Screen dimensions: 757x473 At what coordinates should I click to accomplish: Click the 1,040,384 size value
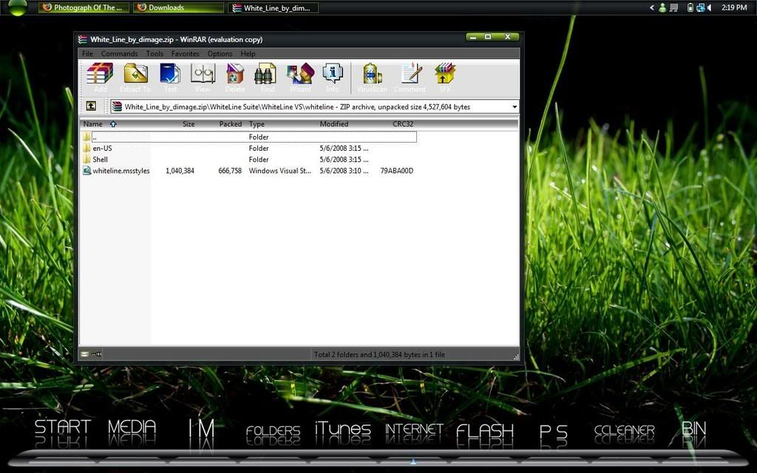[180, 171]
